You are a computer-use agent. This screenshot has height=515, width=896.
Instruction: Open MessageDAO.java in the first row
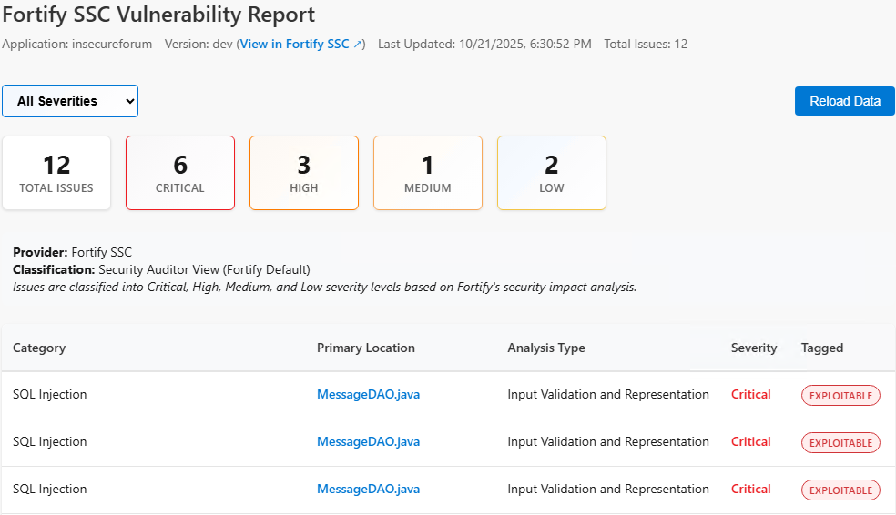click(x=368, y=395)
